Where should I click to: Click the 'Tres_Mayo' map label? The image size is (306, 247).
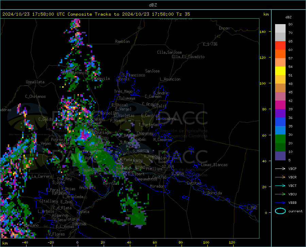pos(123,91)
